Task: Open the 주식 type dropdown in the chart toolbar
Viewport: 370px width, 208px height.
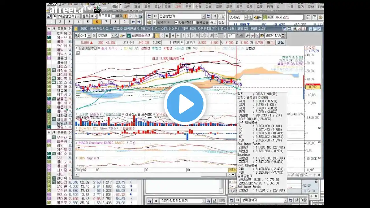Action: pyautogui.click(x=89, y=35)
